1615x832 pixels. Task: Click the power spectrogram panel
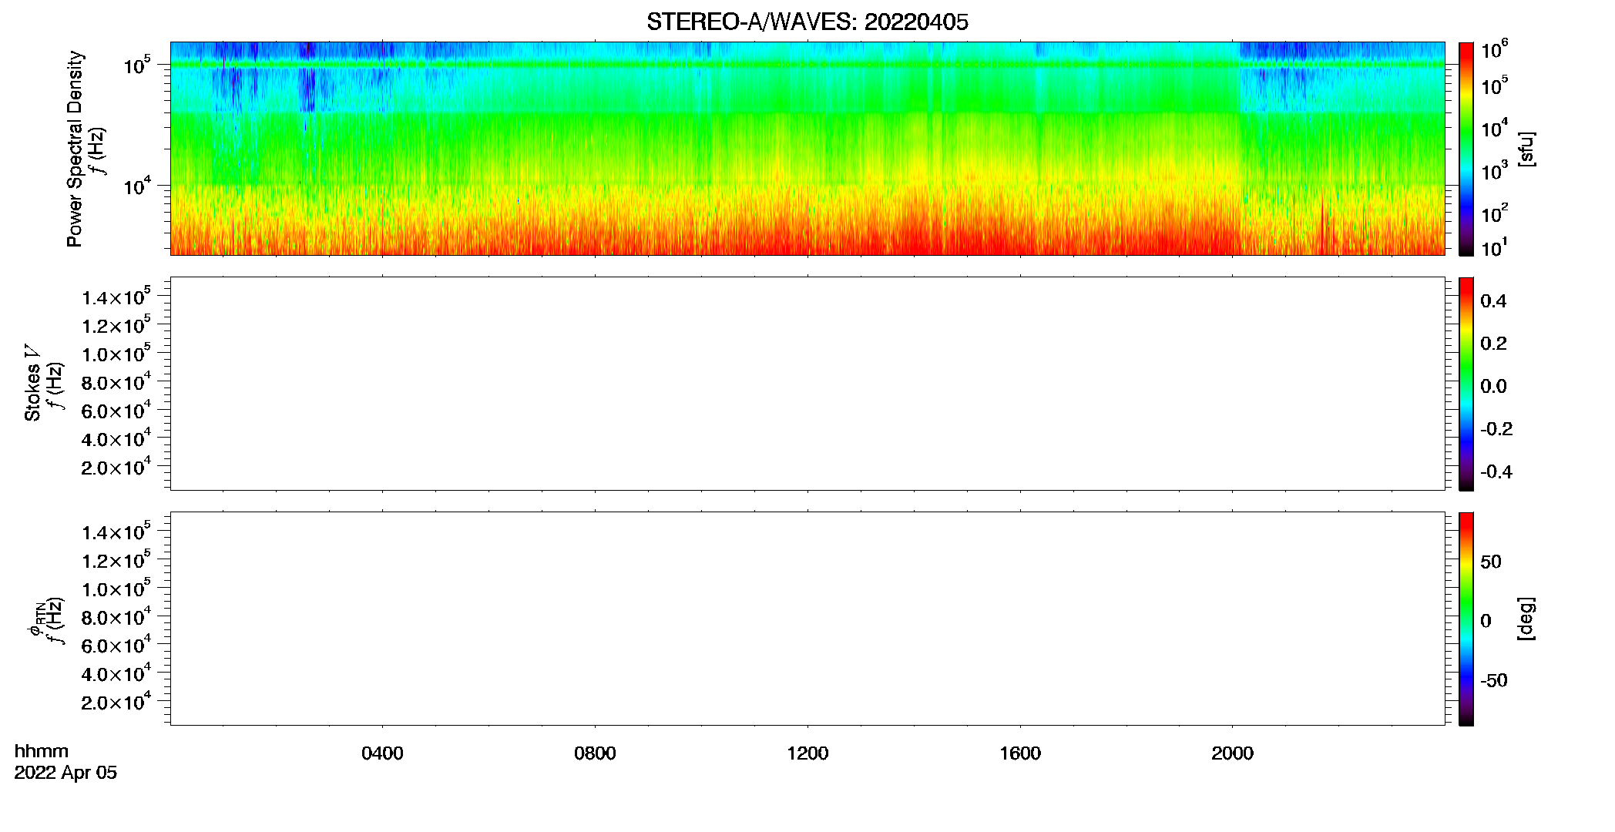(807, 149)
